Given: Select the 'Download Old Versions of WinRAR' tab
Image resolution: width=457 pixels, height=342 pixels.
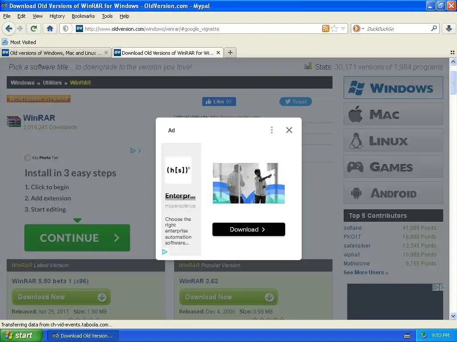Looking at the screenshot, I should [168, 53].
